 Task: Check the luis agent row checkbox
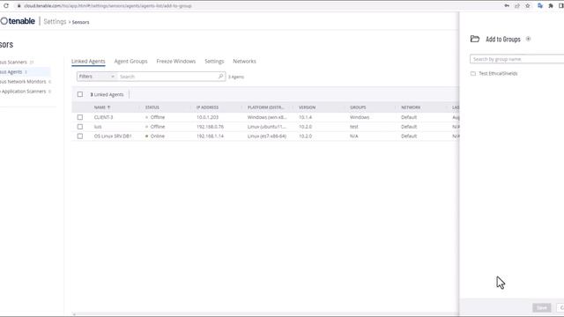point(80,127)
